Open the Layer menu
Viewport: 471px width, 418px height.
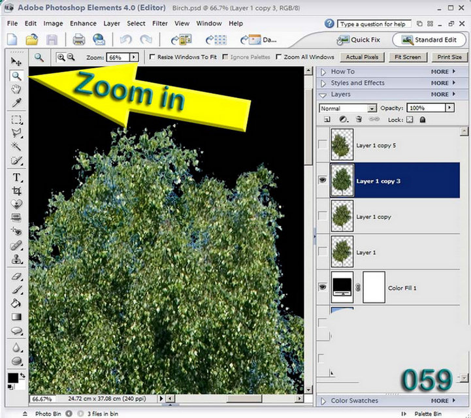point(112,24)
